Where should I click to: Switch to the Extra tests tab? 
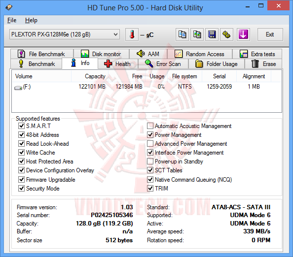coord(257,54)
